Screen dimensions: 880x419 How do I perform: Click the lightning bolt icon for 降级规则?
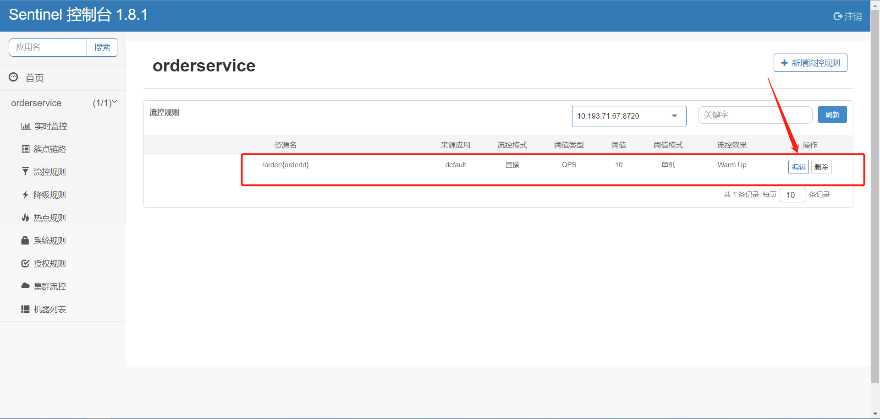click(25, 195)
